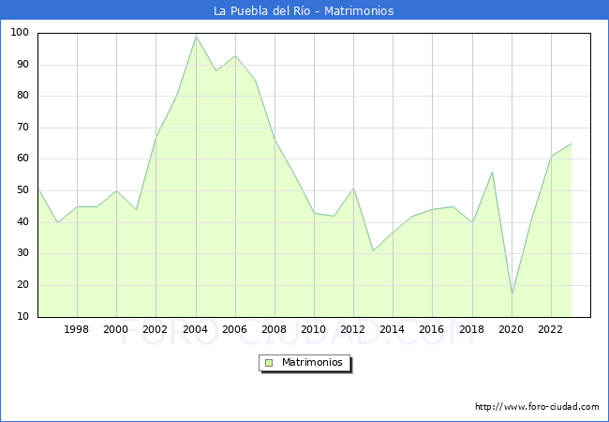Select the 2008 x-axis label
Viewport: 609px width, 422px height.
coord(274,329)
